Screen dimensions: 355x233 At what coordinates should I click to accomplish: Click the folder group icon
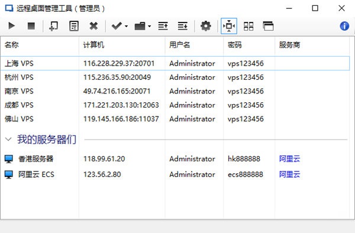[140, 26]
